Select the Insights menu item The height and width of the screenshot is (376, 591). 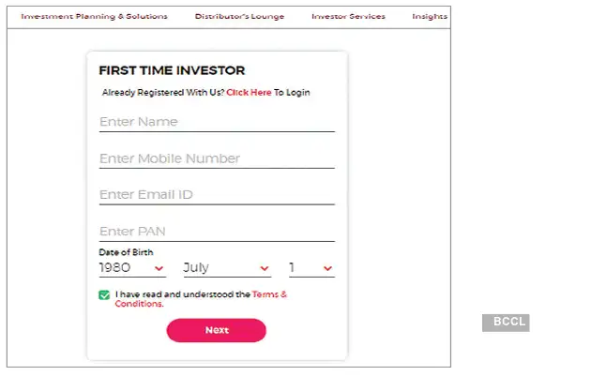(x=430, y=16)
